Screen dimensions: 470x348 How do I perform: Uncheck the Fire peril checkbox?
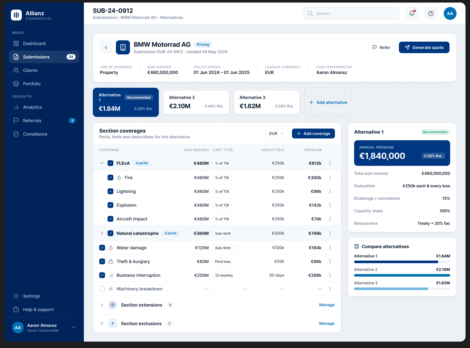click(x=110, y=178)
